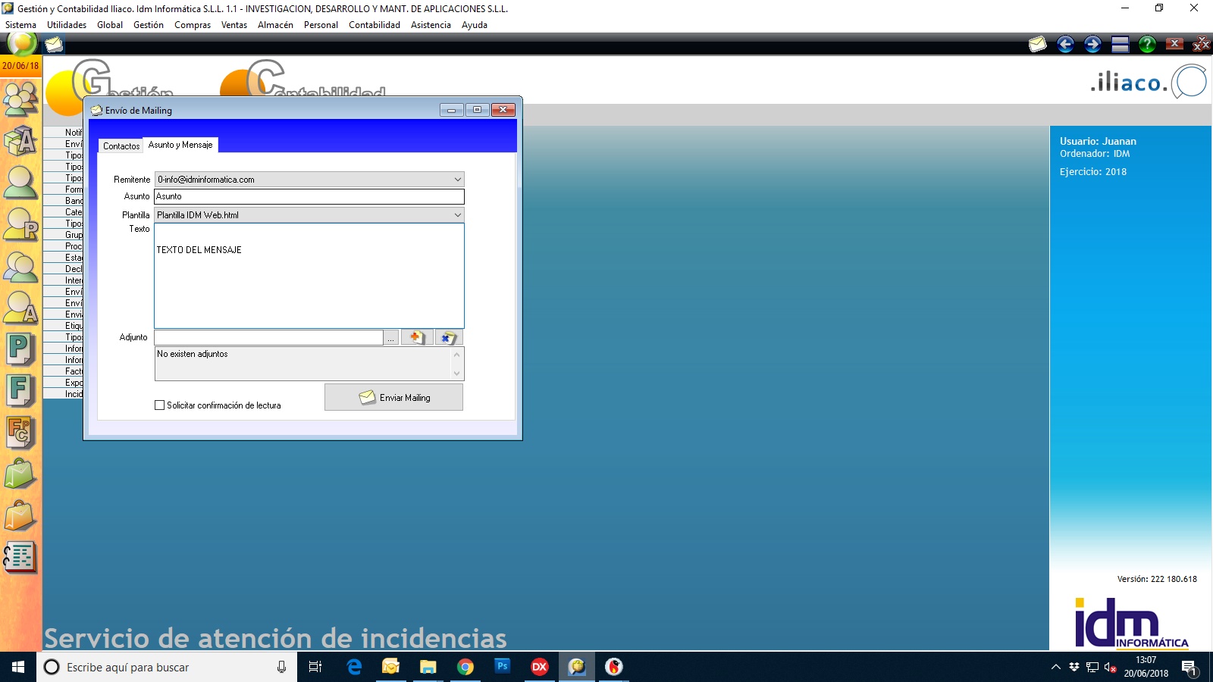Click the Windows Start button
This screenshot has width=1213, height=682.
point(18,667)
